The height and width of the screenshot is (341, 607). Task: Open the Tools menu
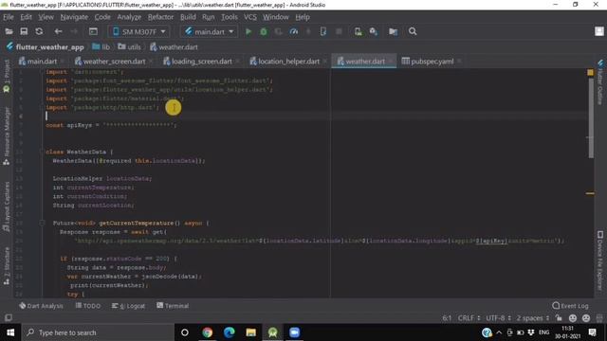230,17
